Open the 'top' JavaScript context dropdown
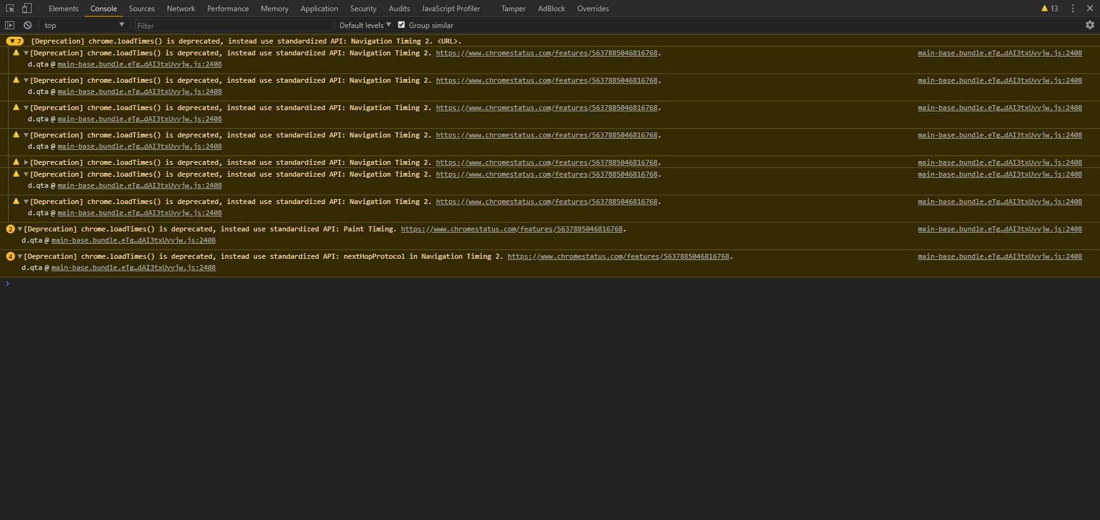 (84, 26)
